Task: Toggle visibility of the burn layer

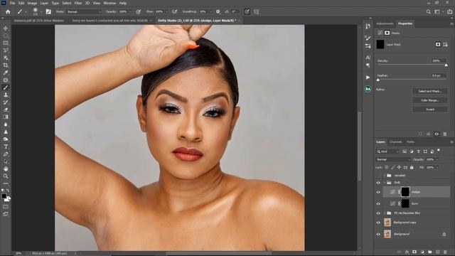Action: (378, 204)
